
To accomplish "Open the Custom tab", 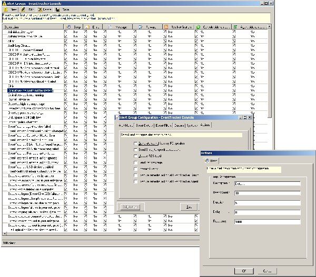I will (179, 125).
